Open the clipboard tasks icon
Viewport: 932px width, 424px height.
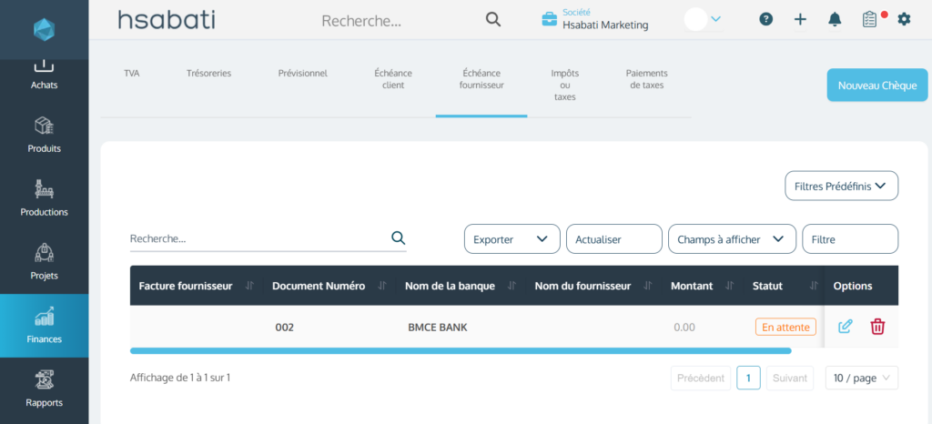click(x=869, y=19)
